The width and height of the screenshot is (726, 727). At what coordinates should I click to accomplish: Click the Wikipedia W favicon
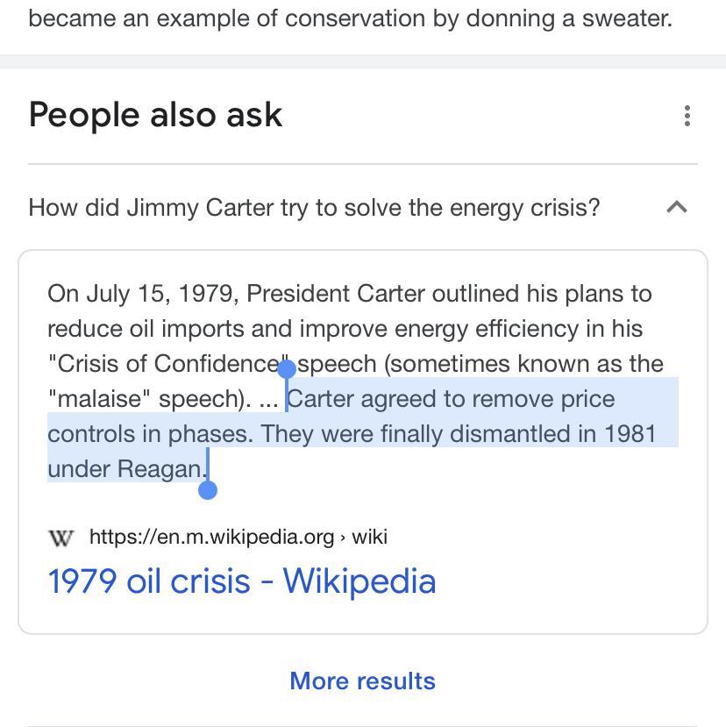pos(60,538)
